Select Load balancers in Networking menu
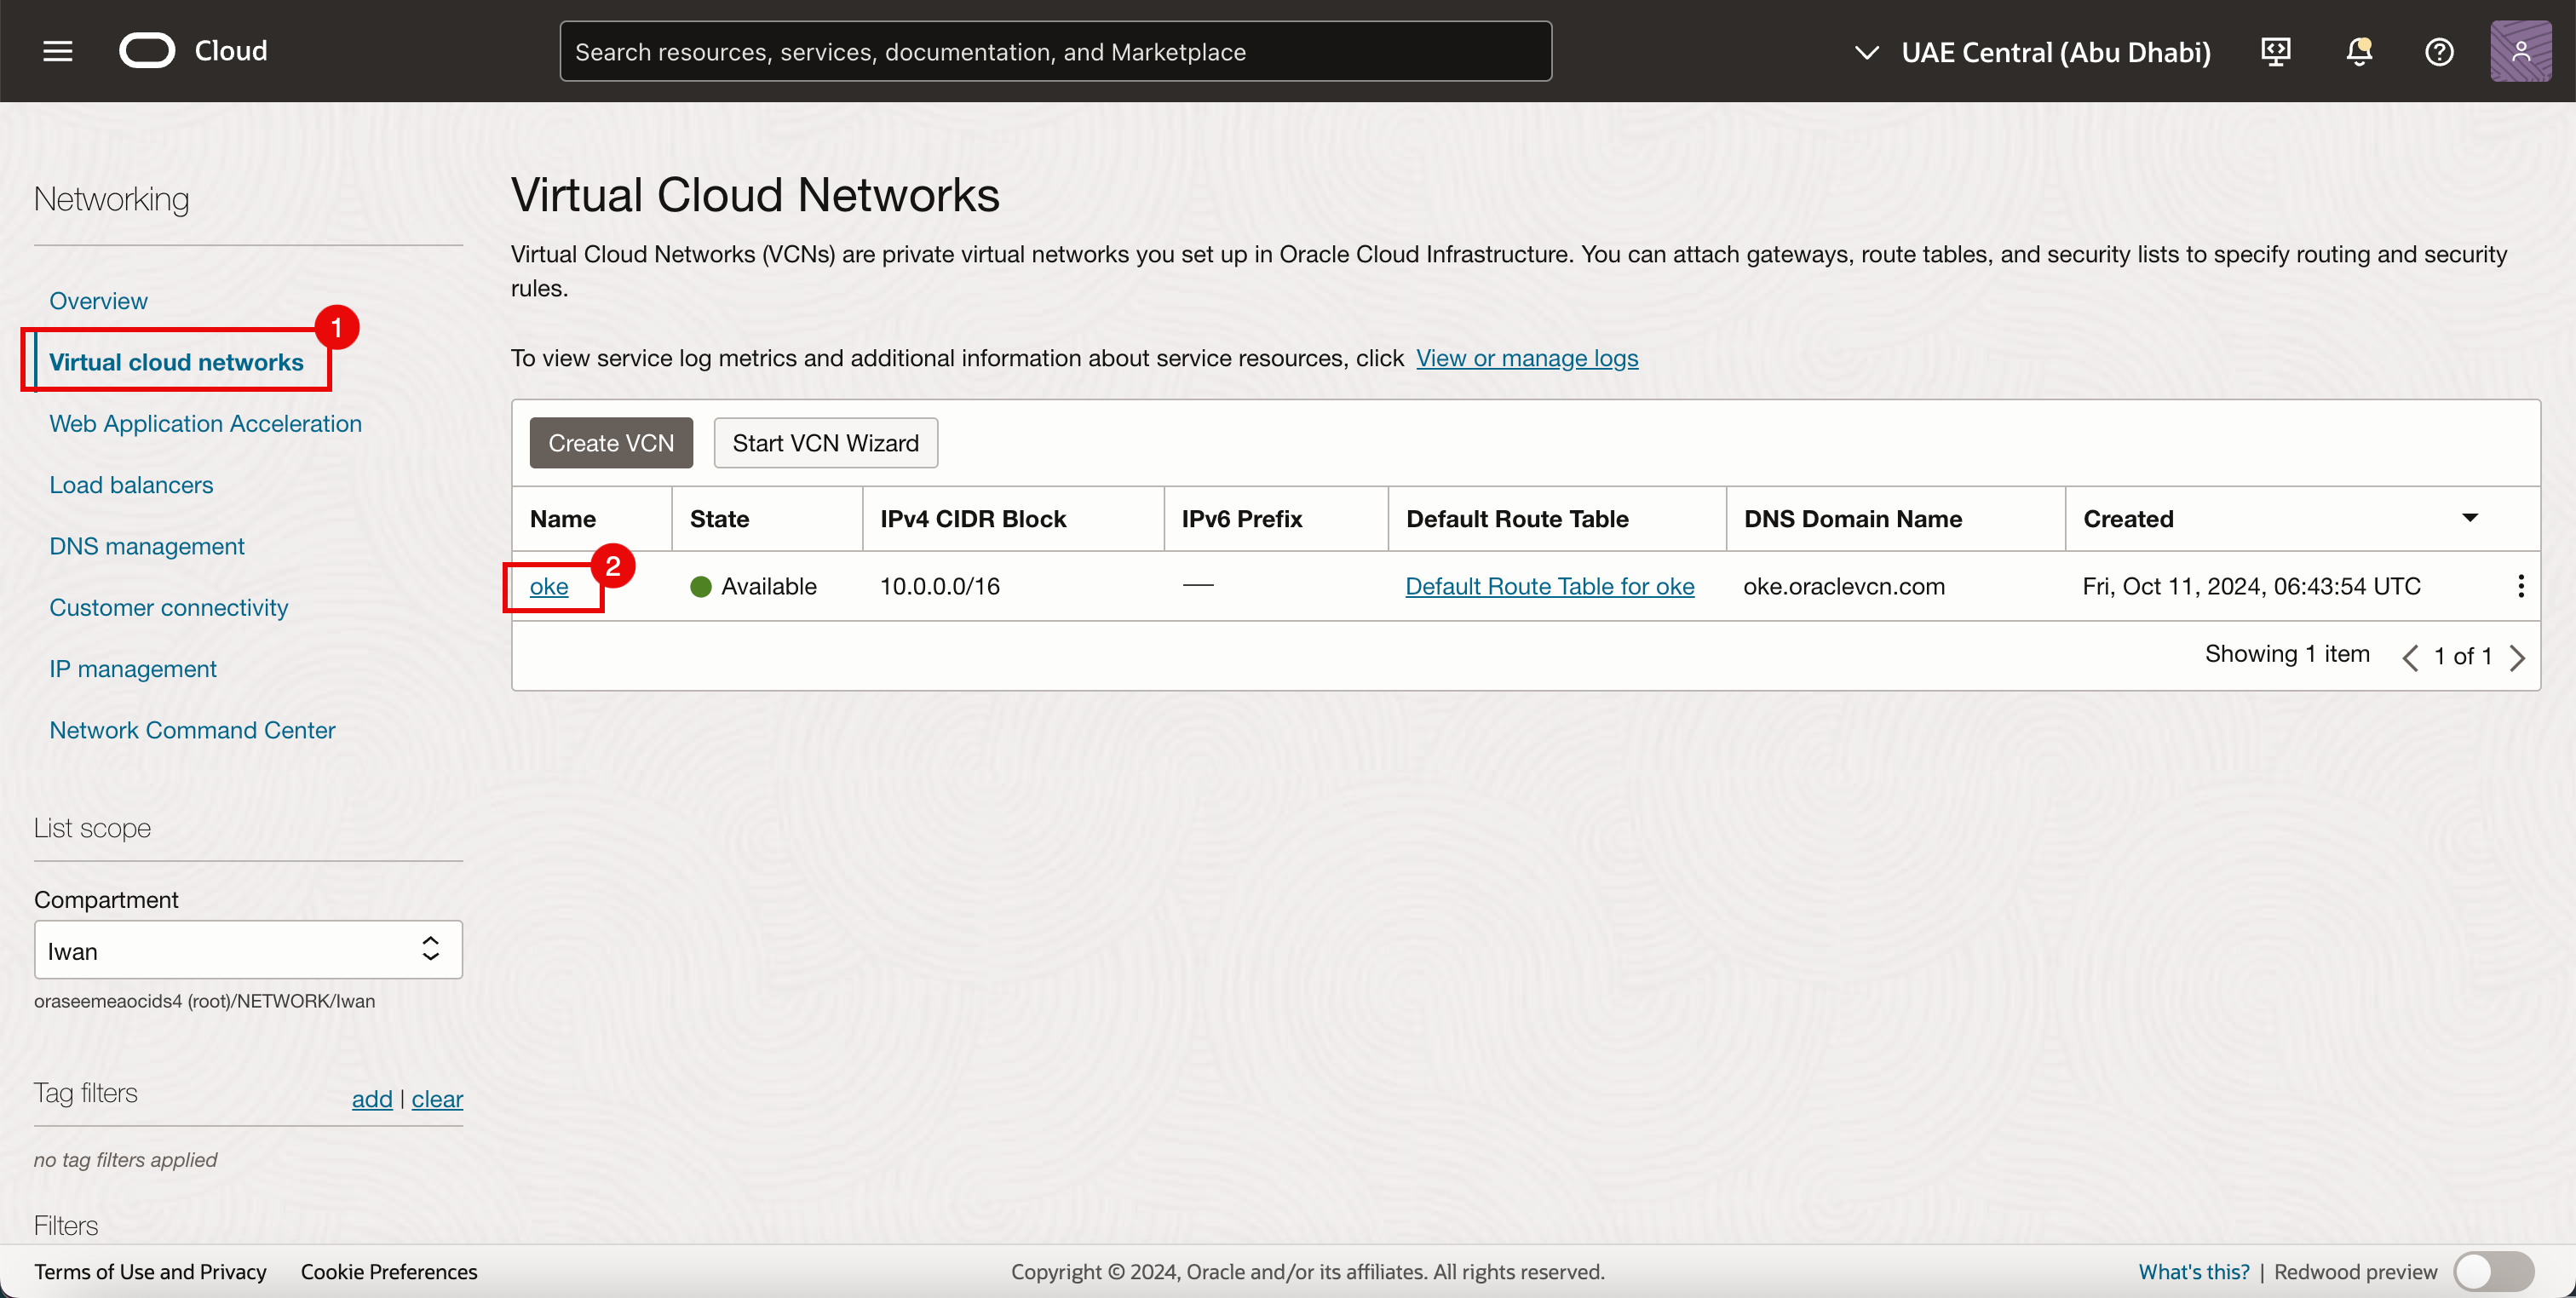 131,485
